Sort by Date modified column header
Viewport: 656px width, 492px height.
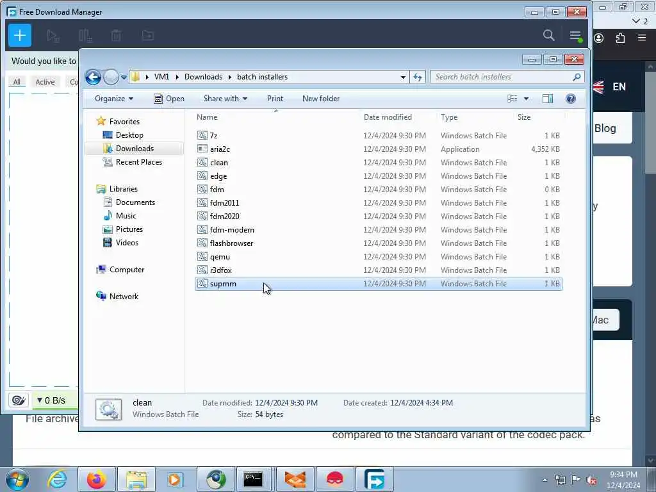397,117
